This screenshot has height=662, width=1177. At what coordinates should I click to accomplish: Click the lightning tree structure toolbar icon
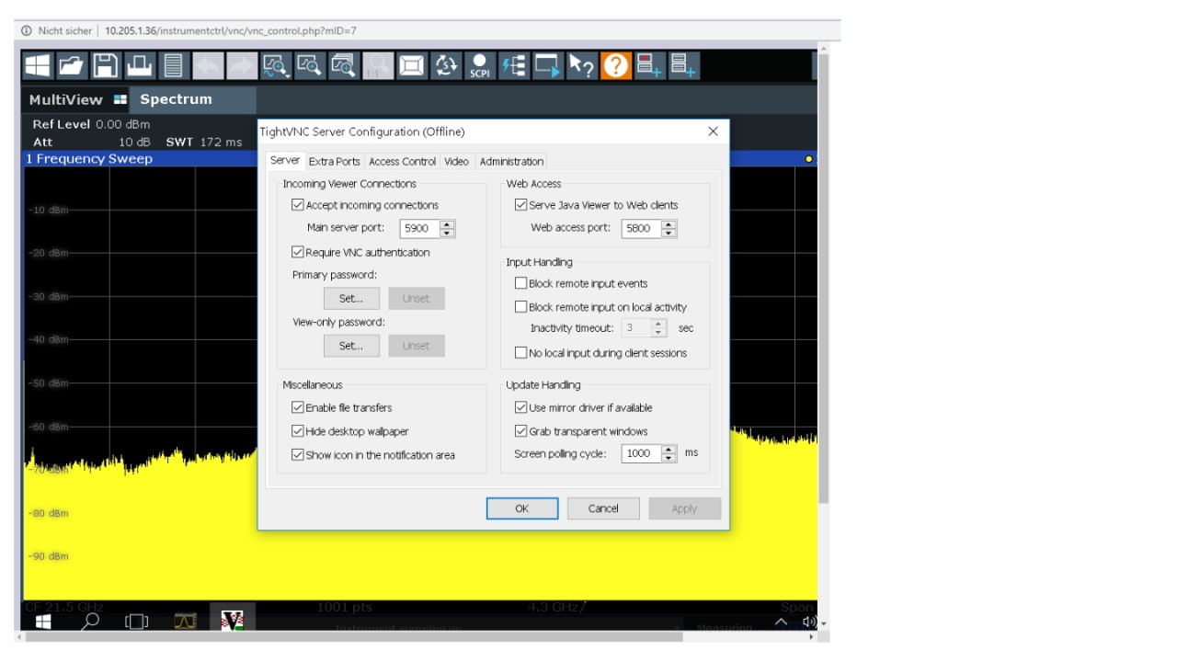click(513, 65)
